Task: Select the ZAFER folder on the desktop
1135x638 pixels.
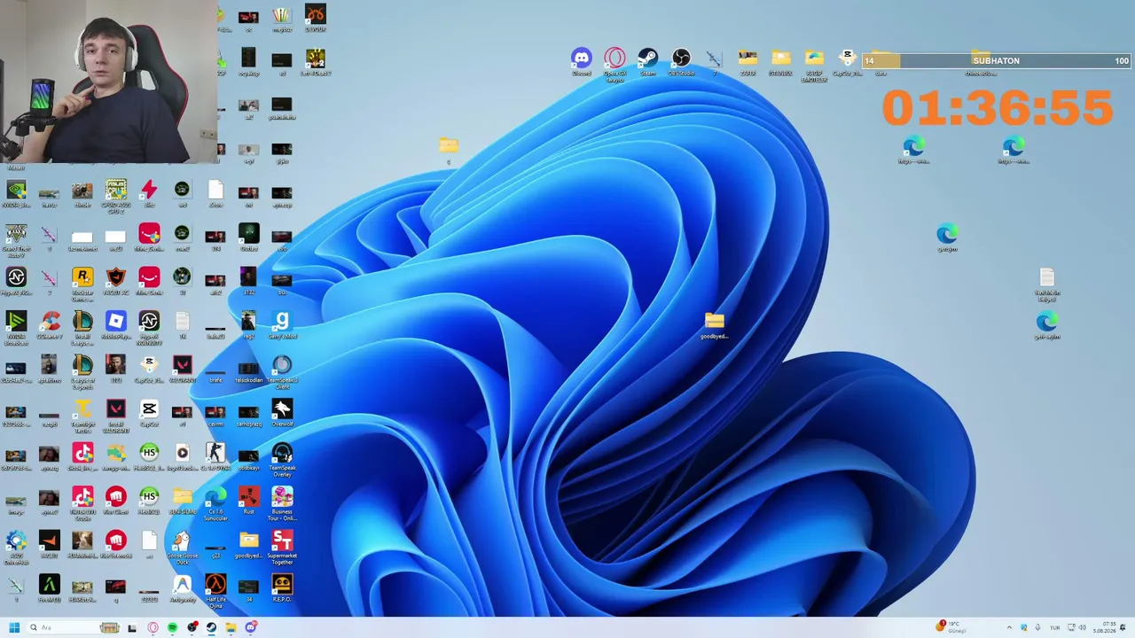Action: [748, 62]
